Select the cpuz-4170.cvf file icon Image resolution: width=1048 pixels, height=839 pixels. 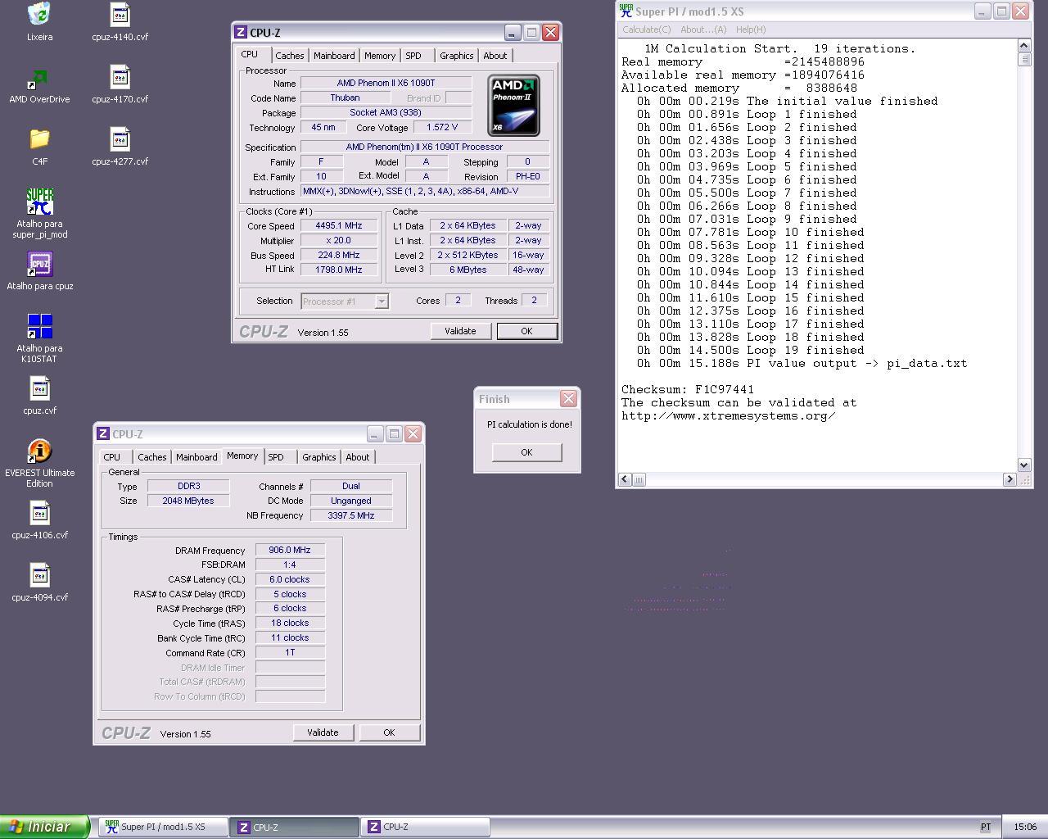[120, 78]
